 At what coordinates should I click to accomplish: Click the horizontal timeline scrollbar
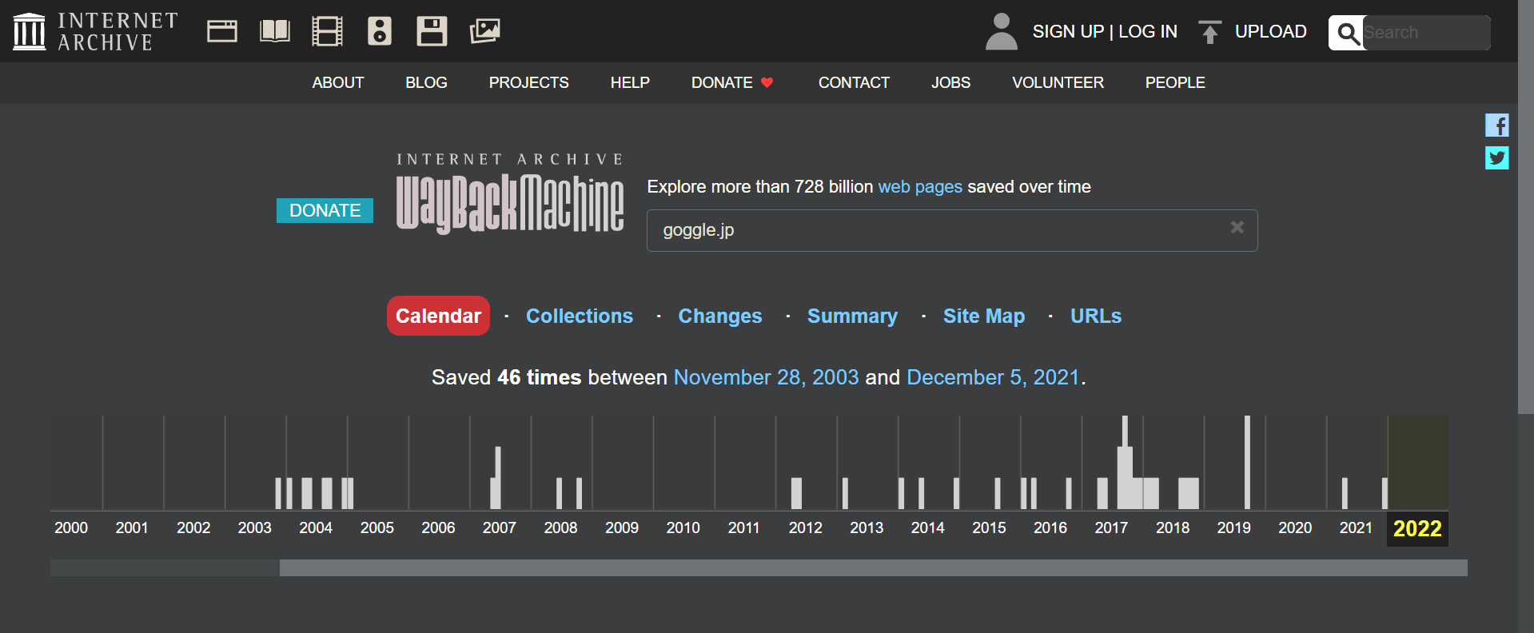point(872,568)
